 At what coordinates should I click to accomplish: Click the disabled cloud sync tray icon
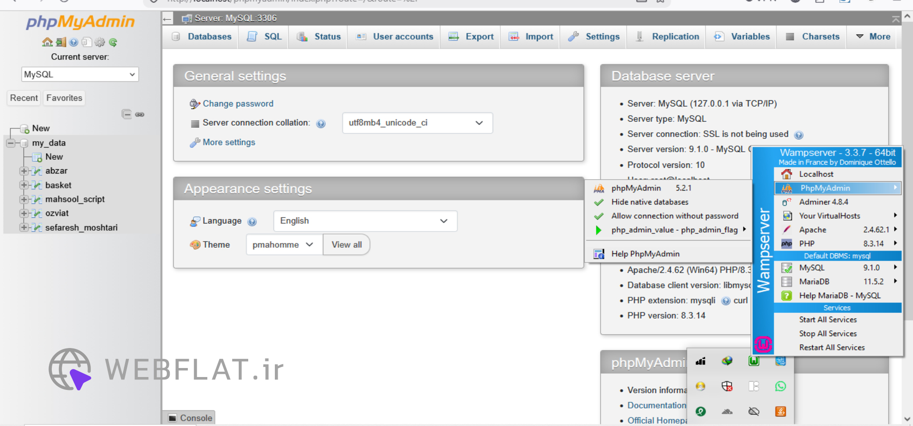754,411
